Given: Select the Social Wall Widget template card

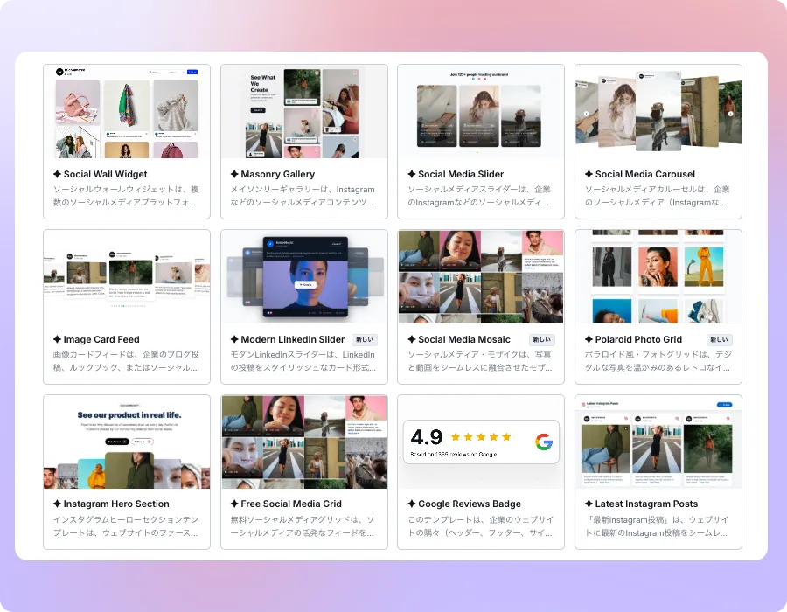Looking at the screenshot, I should [x=126, y=140].
